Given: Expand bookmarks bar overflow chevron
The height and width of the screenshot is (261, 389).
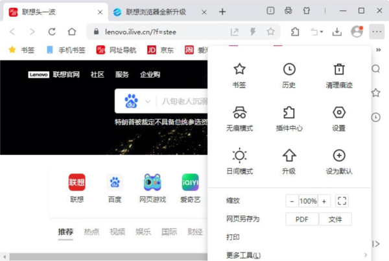Looking at the screenshot, I should 379,50.
